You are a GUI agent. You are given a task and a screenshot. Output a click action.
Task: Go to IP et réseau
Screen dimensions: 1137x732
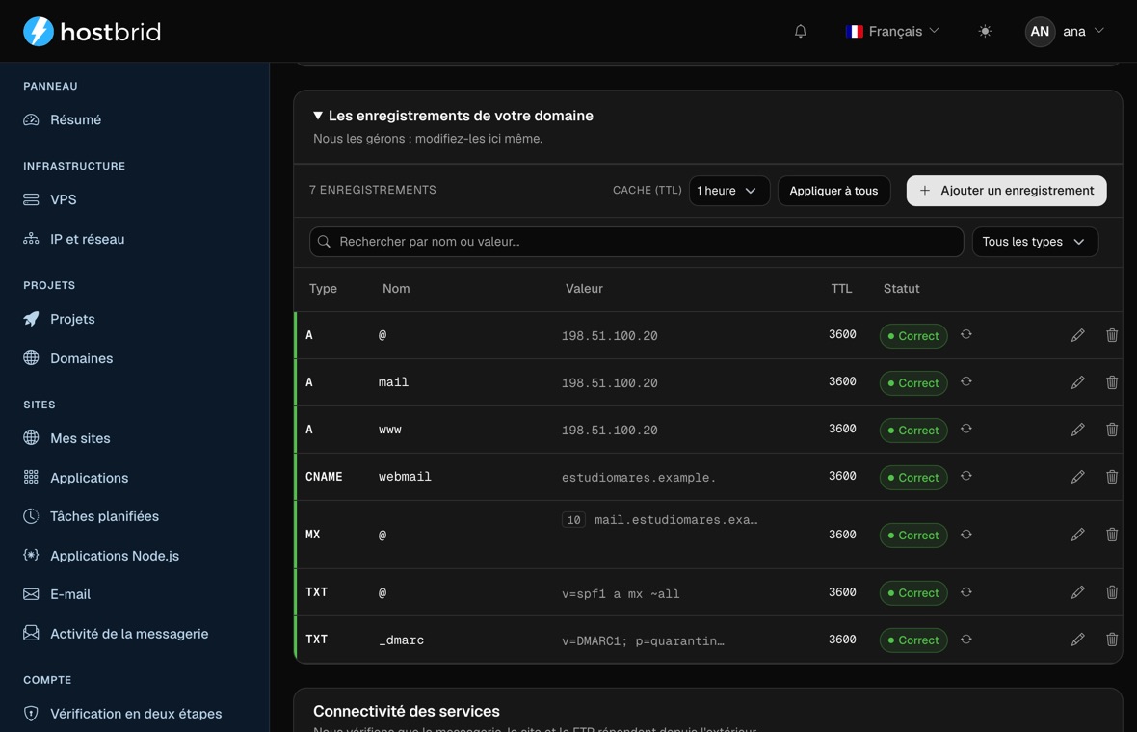(x=74, y=239)
